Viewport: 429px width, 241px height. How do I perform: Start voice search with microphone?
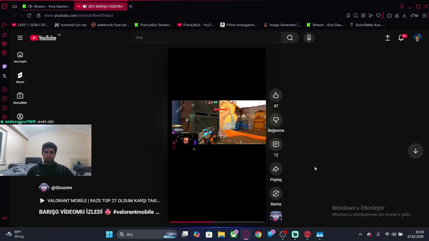[309, 38]
